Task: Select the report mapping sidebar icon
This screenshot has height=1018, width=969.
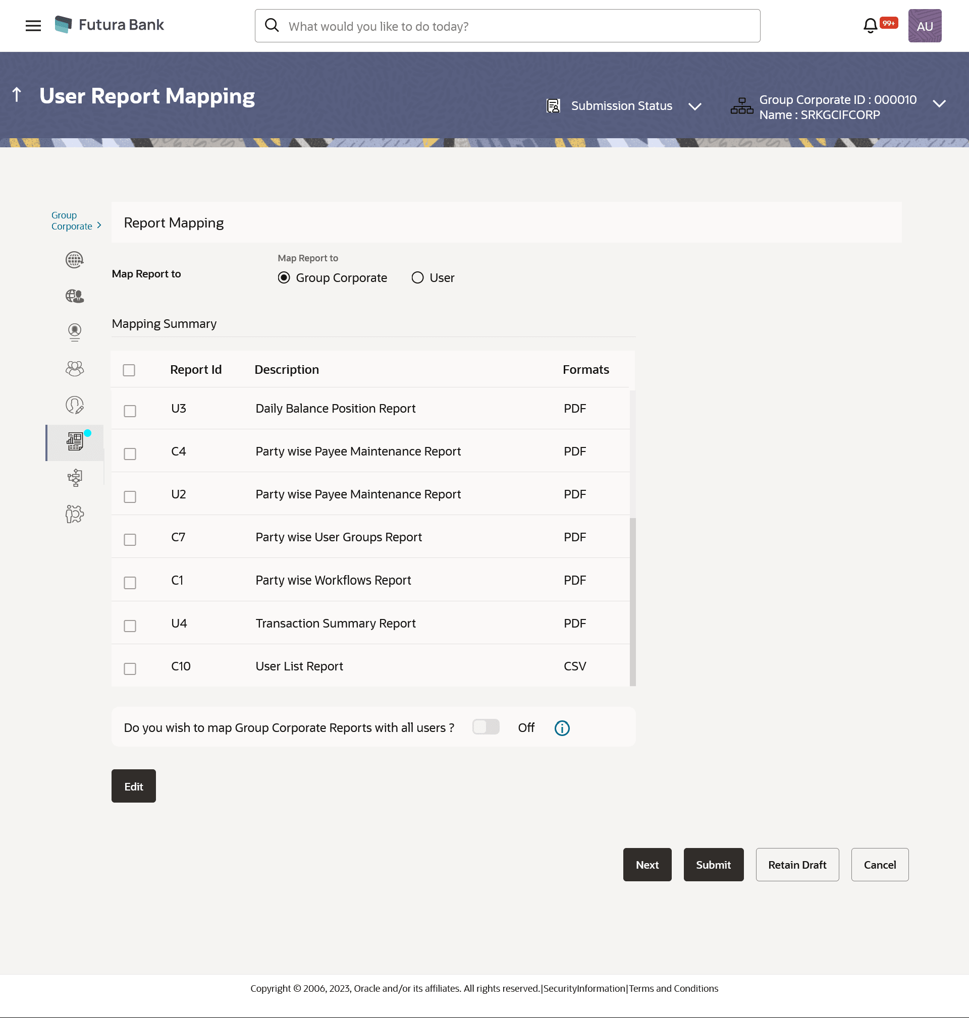Action: coord(74,442)
